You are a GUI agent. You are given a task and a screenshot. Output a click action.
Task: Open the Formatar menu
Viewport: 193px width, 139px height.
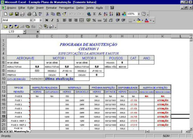pyautogui.click(x=51, y=8)
